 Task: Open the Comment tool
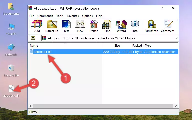click(x=168, y=26)
